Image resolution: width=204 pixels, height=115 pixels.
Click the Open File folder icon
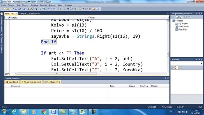point(7,9)
